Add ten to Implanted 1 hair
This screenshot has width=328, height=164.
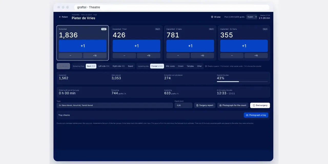coord(149,56)
